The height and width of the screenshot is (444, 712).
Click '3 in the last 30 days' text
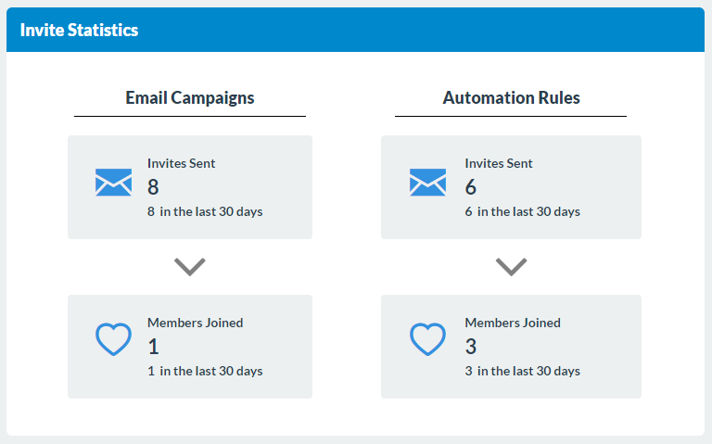[x=522, y=372]
